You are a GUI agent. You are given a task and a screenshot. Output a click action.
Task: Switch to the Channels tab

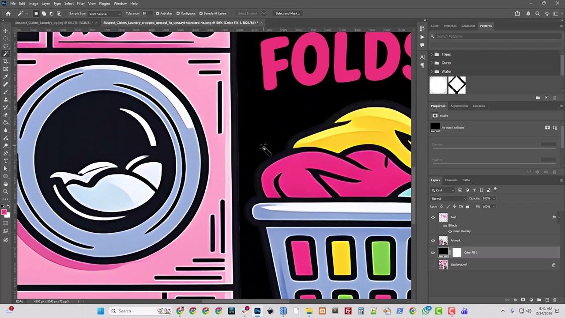click(451, 180)
